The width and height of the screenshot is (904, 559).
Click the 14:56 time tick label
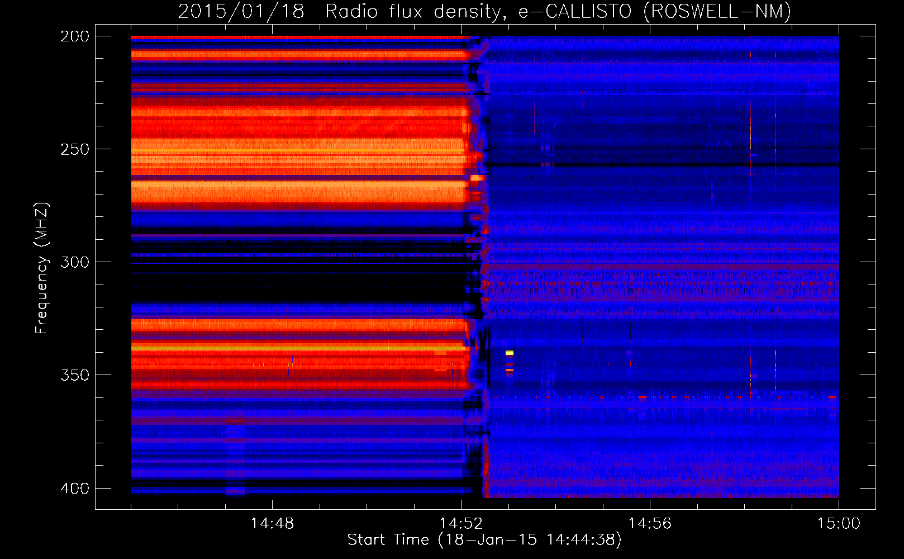pos(650,524)
